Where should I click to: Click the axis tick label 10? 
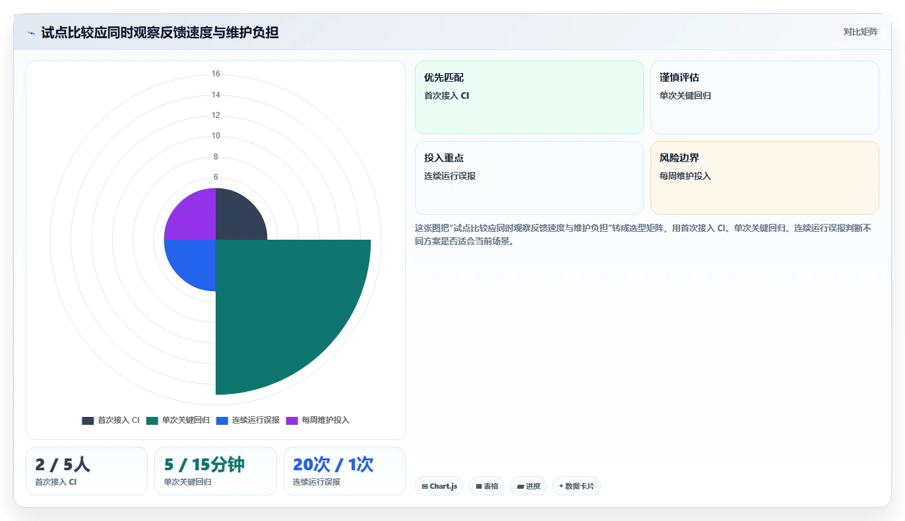point(216,136)
